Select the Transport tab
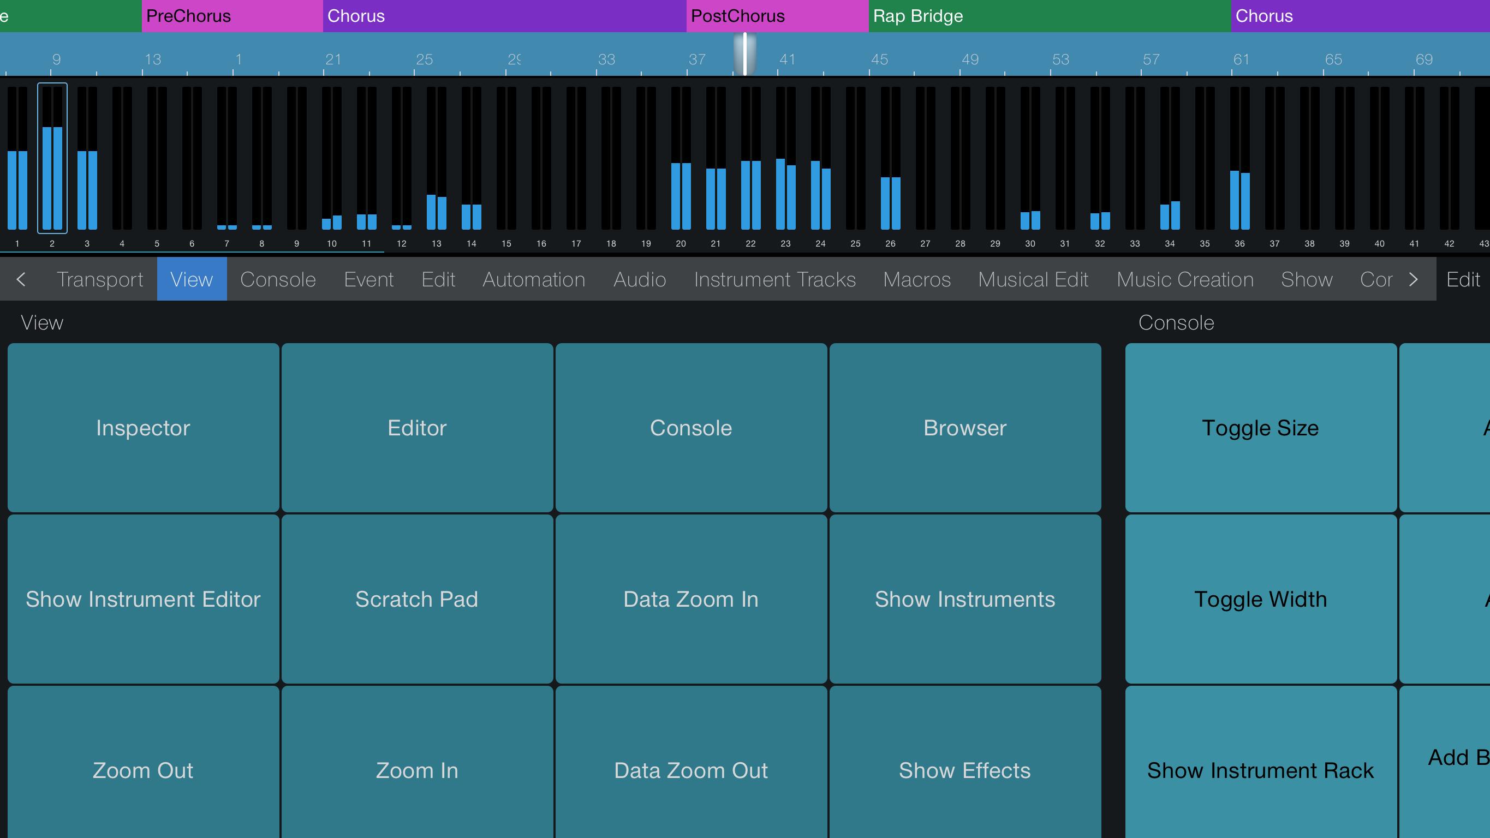1490x838 pixels. [99, 279]
